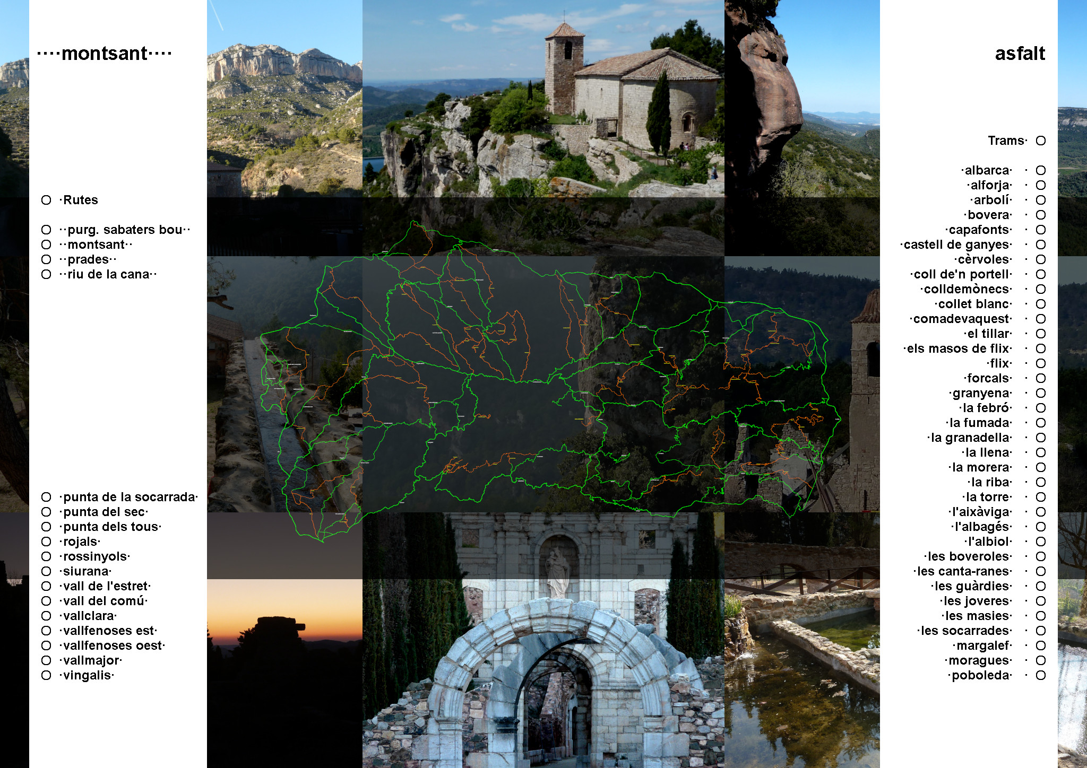Click the vallclara label
The image size is (1087, 768).
(89, 616)
